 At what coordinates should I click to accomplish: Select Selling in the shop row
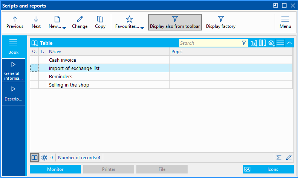161,85
